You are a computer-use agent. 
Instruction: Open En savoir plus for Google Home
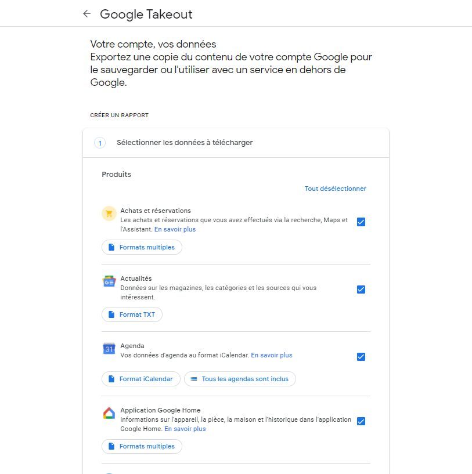[185, 429]
